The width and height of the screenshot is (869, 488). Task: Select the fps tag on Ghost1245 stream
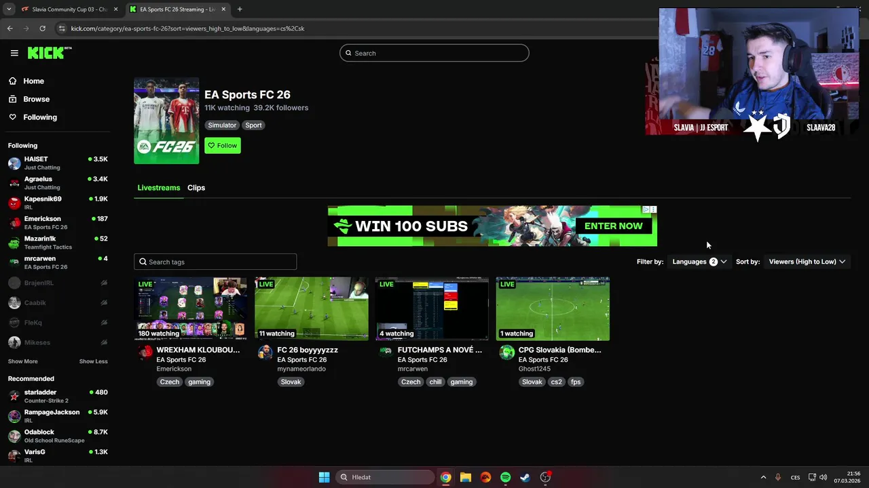tap(576, 382)
